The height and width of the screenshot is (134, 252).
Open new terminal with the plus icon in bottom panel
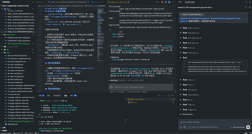[158, 96]
